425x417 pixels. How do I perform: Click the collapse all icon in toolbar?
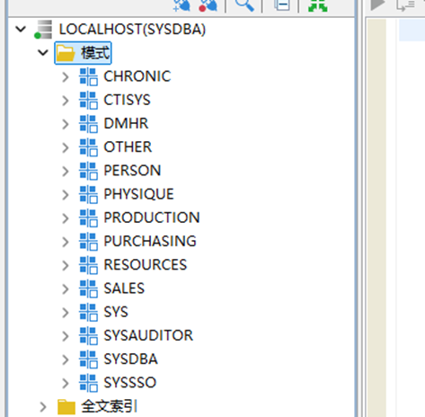coord(281,5)
